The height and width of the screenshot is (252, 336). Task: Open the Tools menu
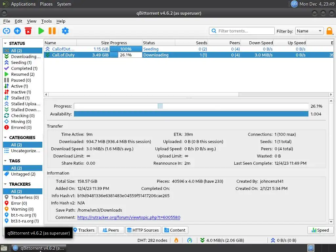tap(46, 21)
